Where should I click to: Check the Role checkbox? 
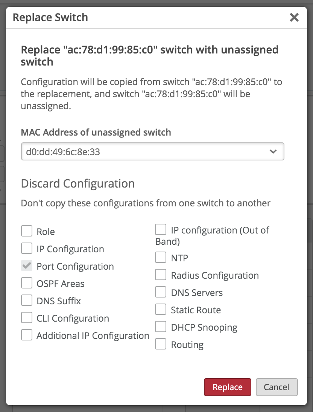click(x=27, y=231)
